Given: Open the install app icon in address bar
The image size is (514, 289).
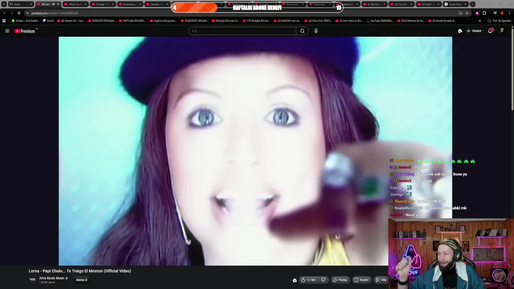Looking at the screenshot, I should point(460,13).
